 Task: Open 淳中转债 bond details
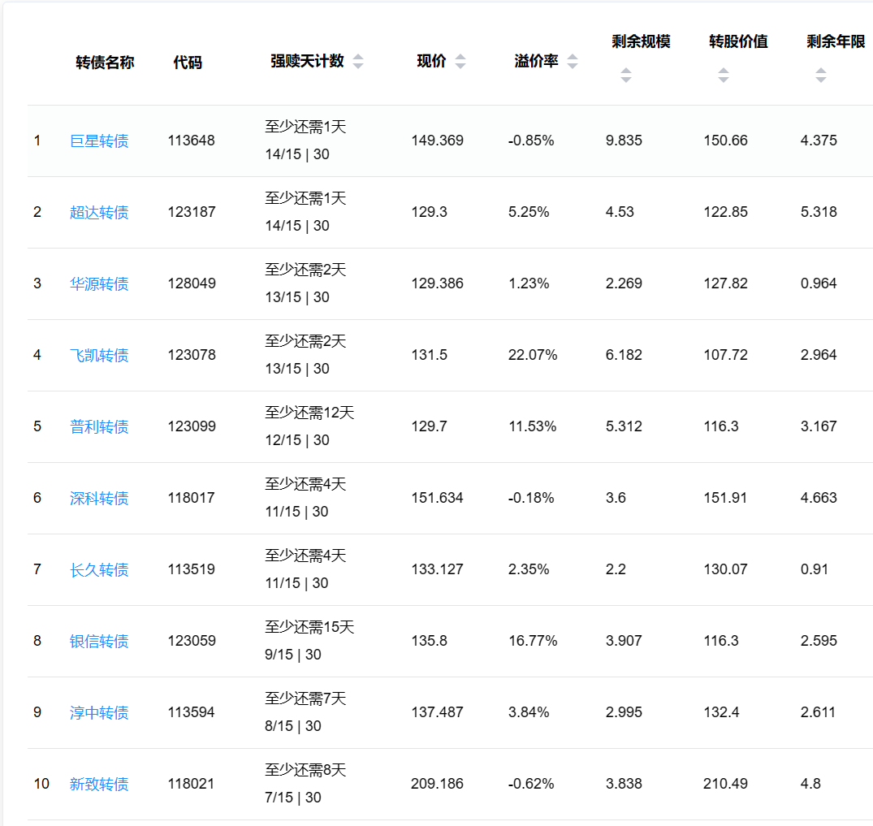[99, 713]
